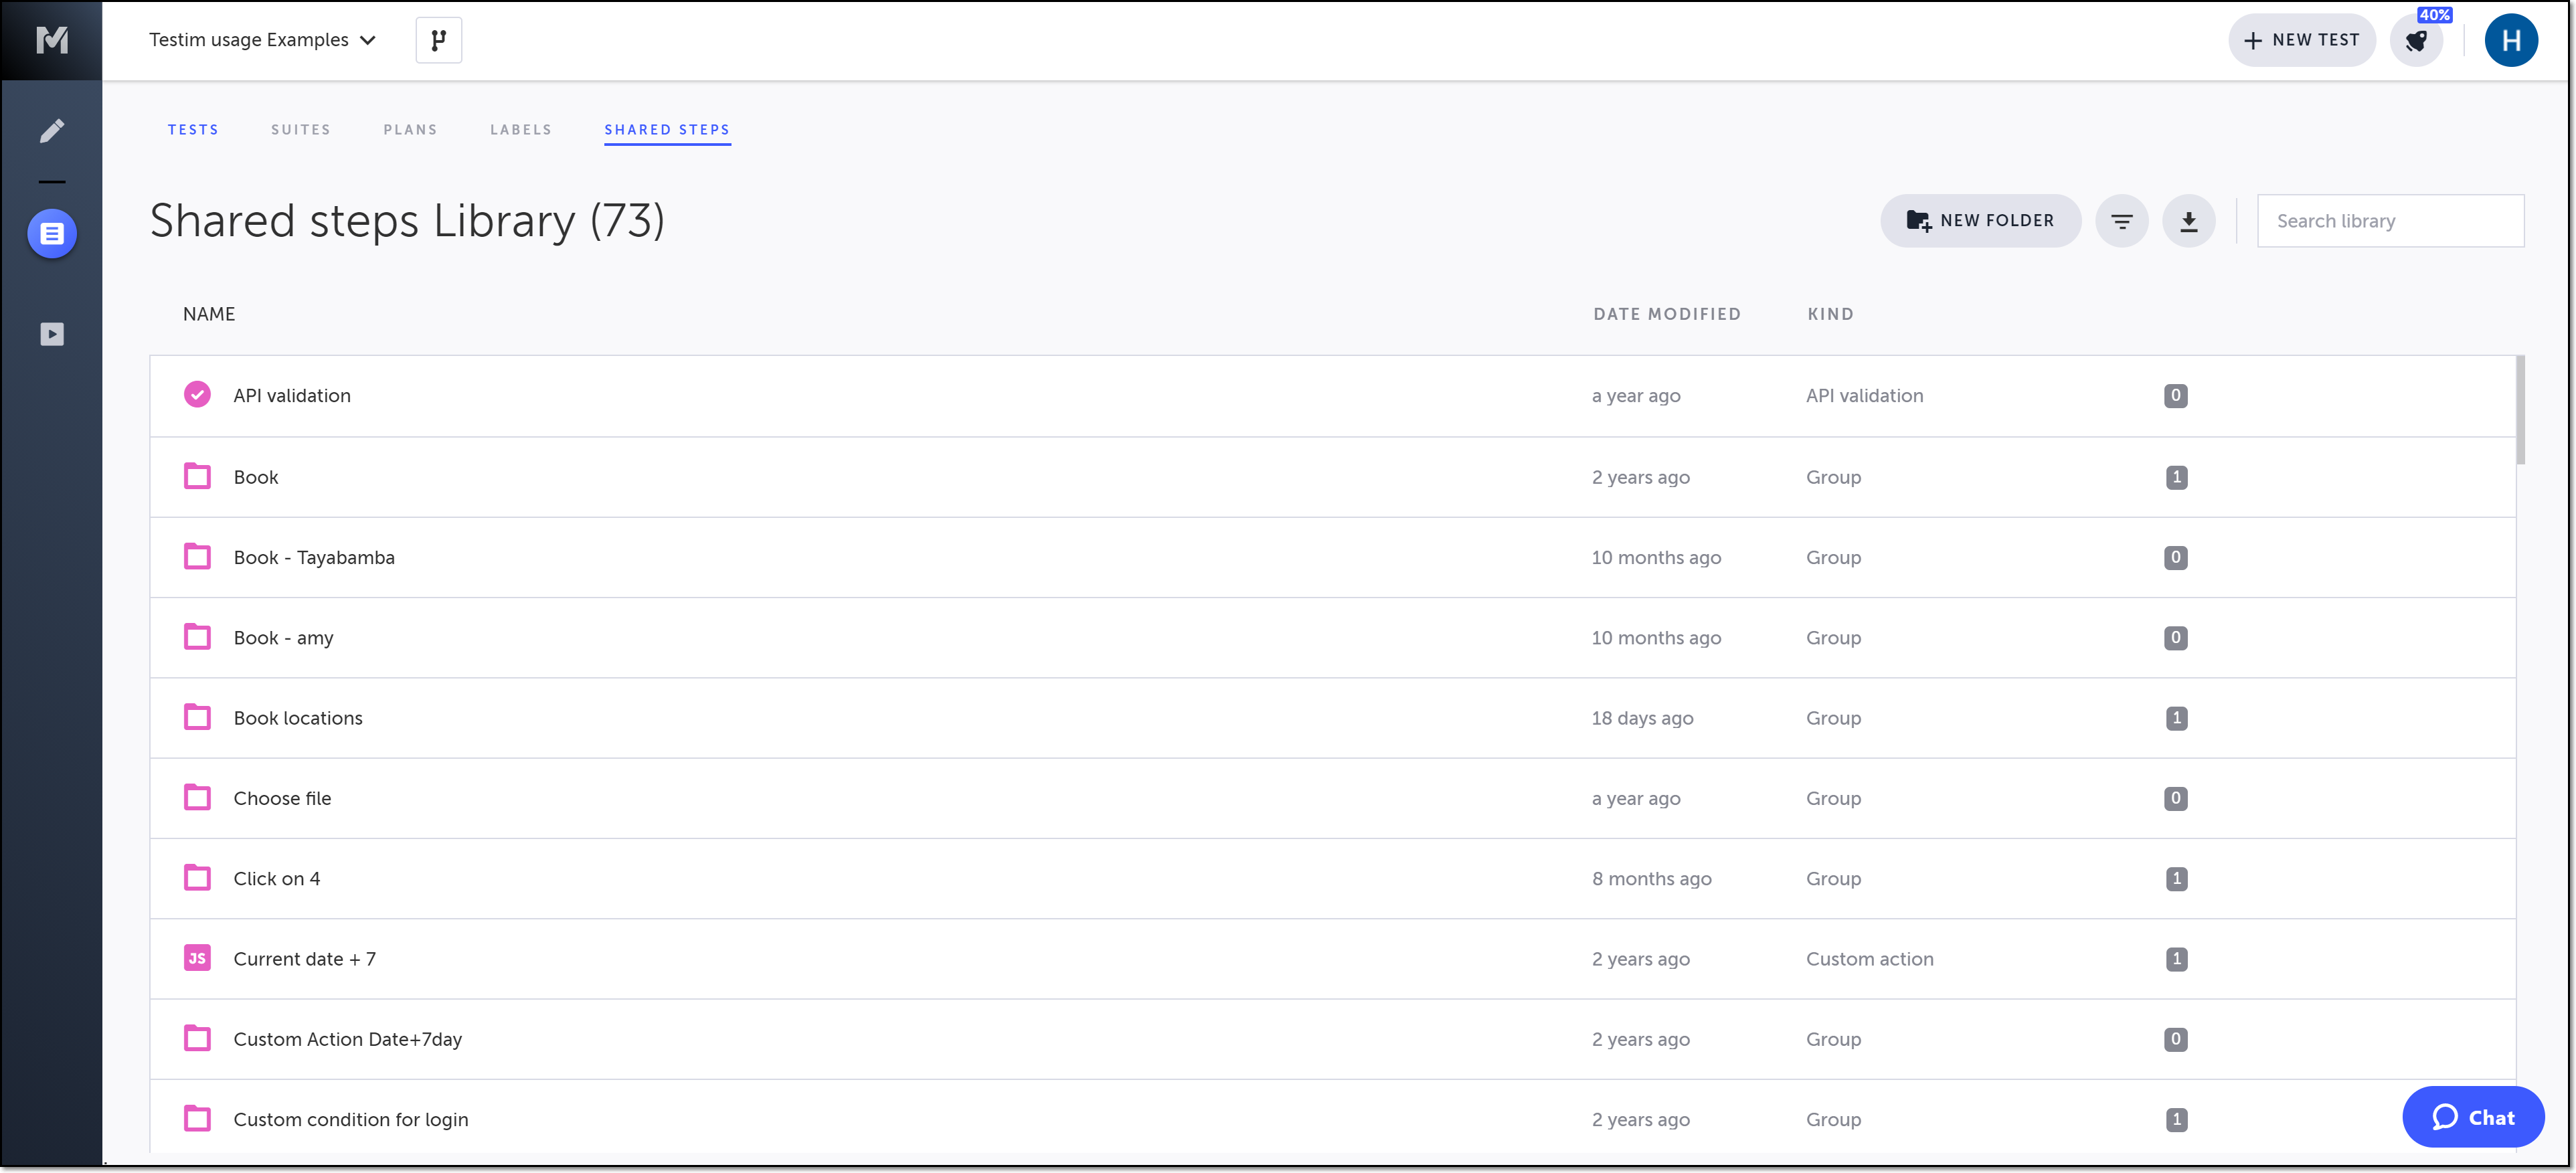This screenshot has width=2576, height=1173.
Task: Select the API validation row checkmark
Action: point(197,395)
